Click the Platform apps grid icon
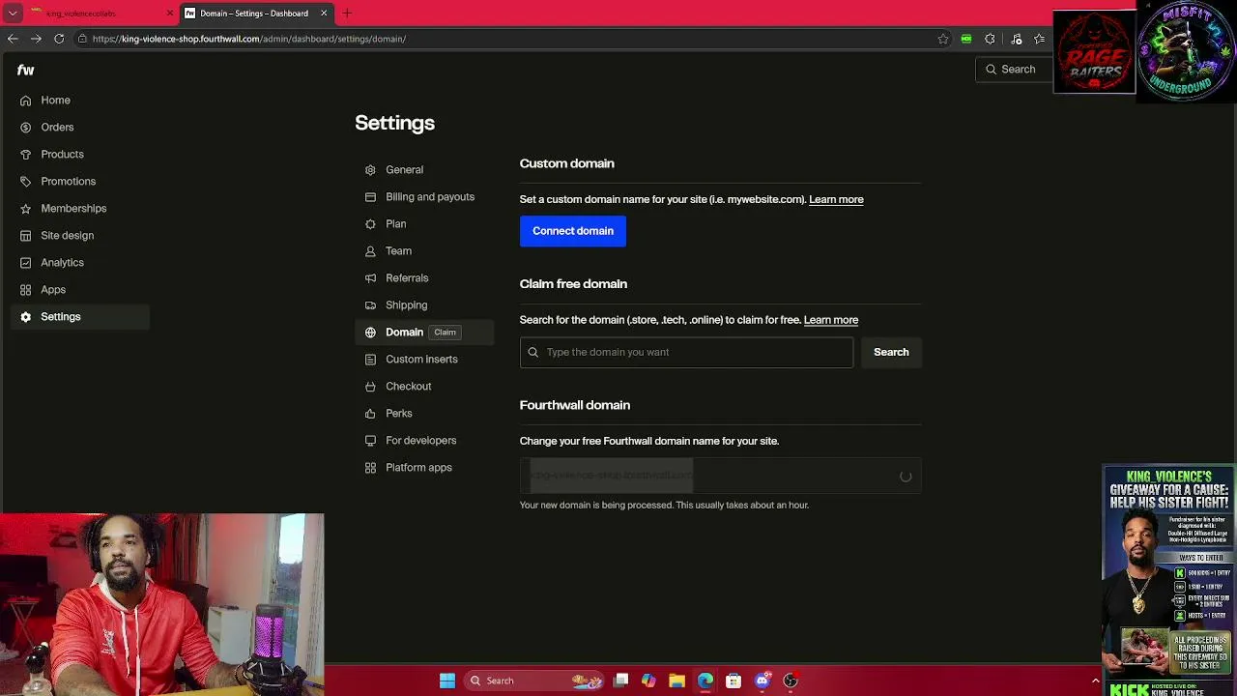Image resolution: width=1237 pixels, height=696 pixels. [370, 468]
